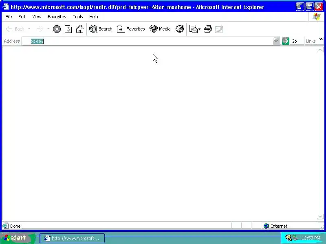The image size is (326, 244).
Task: Open the Forward history dropdown arrow
Action: (x=48, y=28)
